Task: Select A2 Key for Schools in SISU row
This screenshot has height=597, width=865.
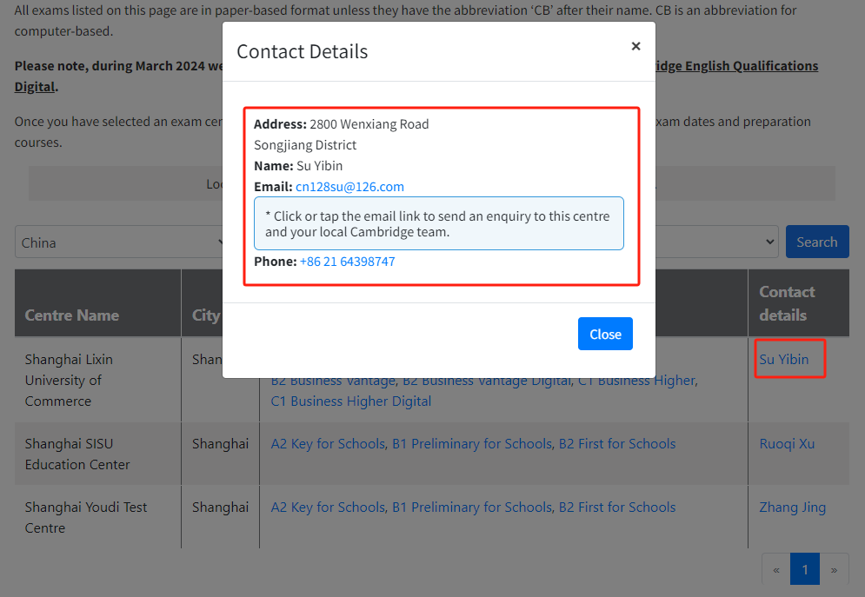Action: click(x=327, y=443)
